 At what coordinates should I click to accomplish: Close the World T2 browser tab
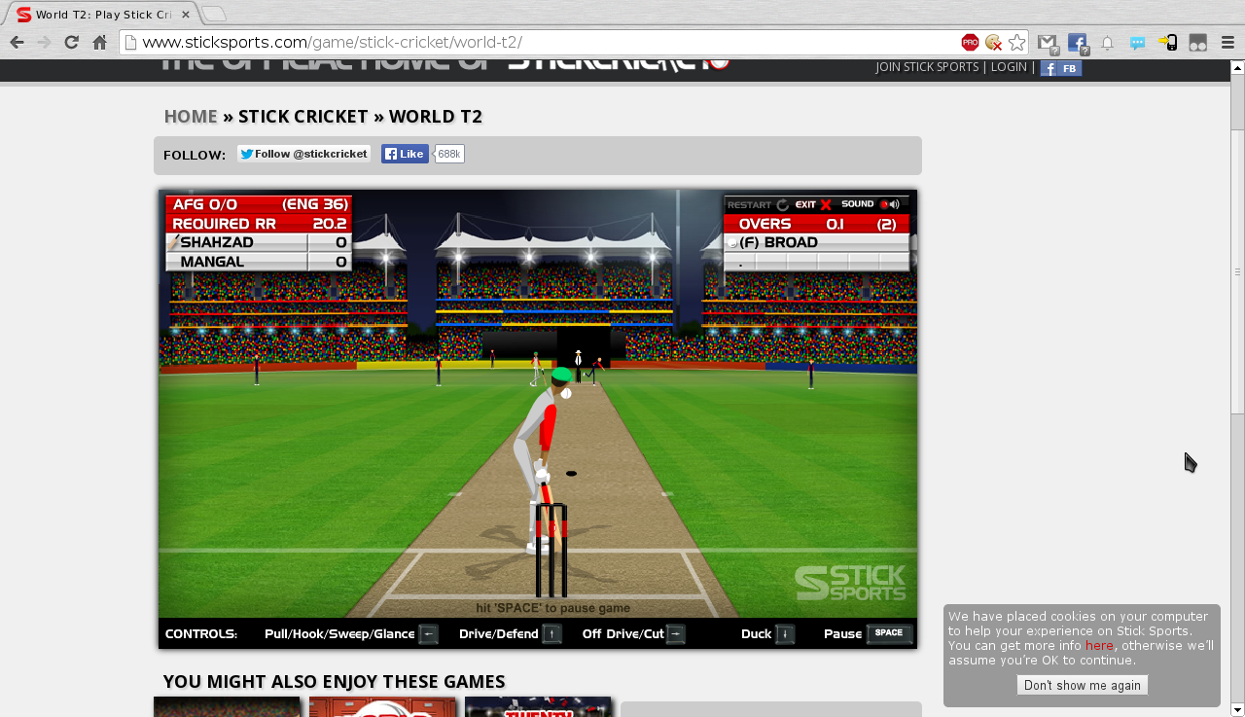(186, 15)
